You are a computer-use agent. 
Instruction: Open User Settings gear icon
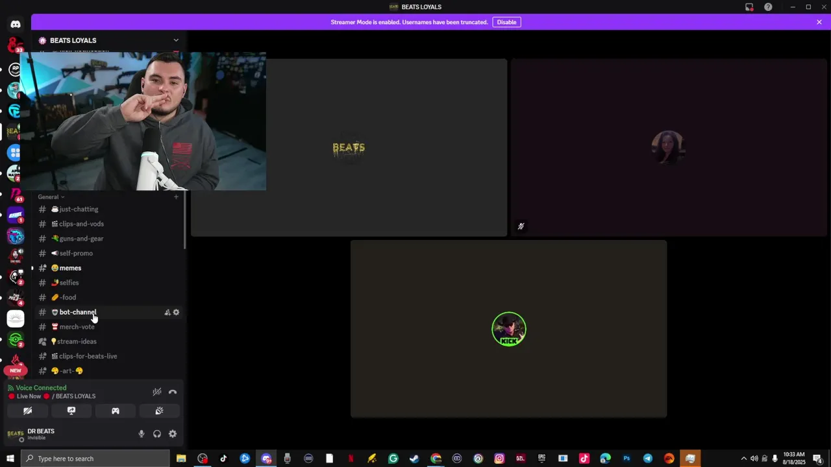tap(173, 434)
